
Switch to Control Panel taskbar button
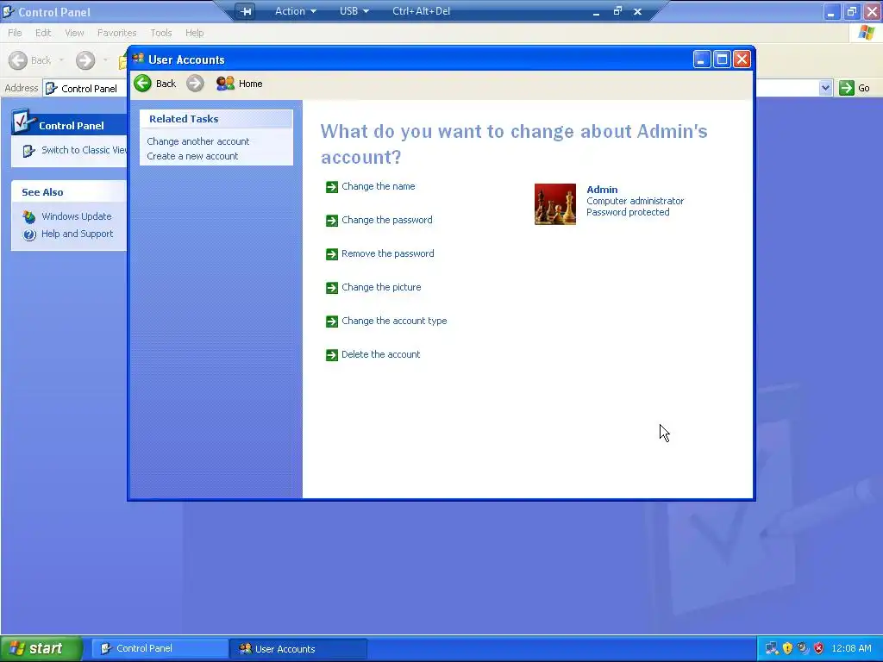pos(160,648)
